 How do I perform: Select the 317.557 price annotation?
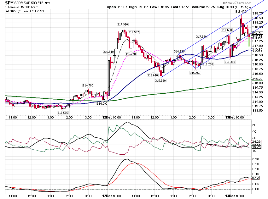[x=134, y=32]
